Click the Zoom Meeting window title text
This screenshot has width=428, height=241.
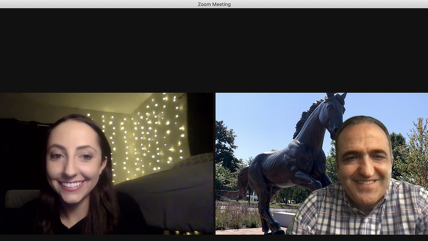click(214, 4)
